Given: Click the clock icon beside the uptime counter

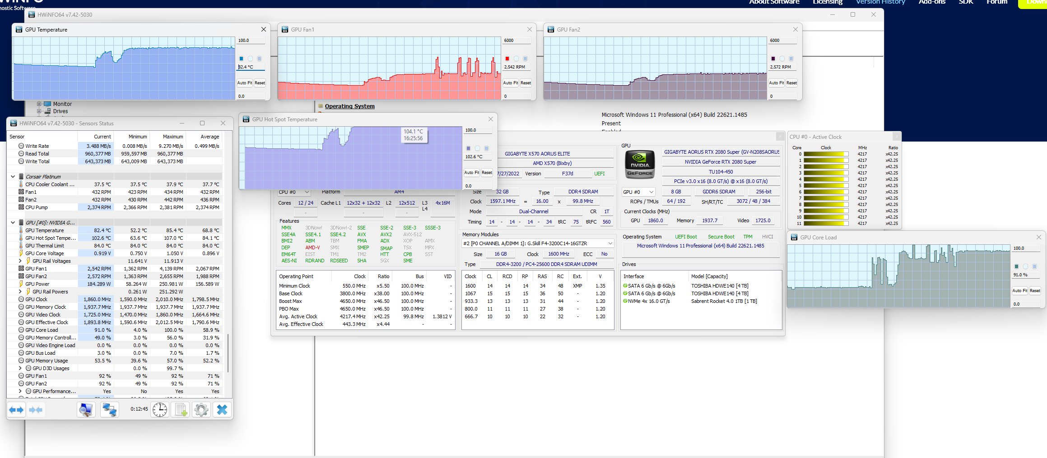Looking at the screenshot, I should pyautogui.click(x=159, y=409).
